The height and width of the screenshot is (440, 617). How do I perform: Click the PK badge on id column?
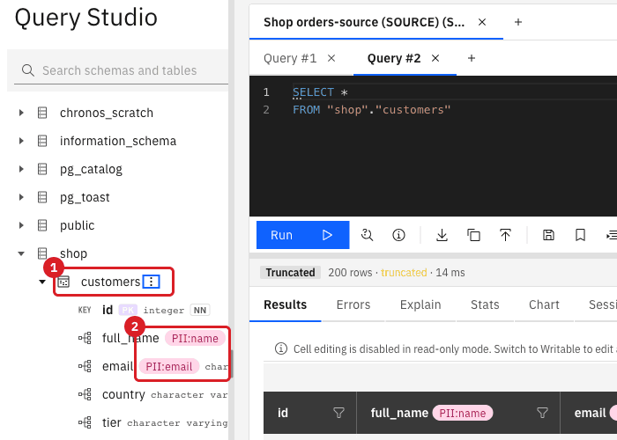128,310
